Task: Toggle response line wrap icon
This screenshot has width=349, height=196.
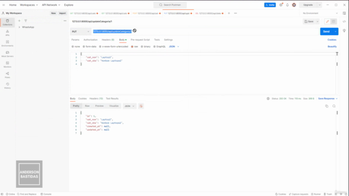Action: pos(141,106)
